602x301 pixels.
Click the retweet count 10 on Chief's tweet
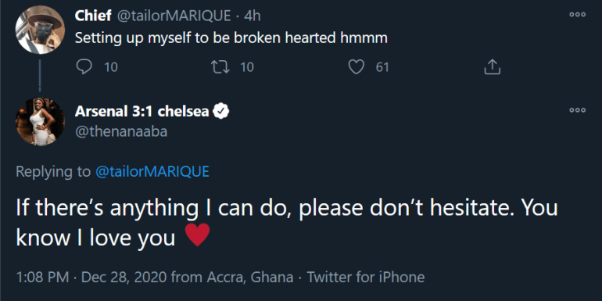point(247,67)
